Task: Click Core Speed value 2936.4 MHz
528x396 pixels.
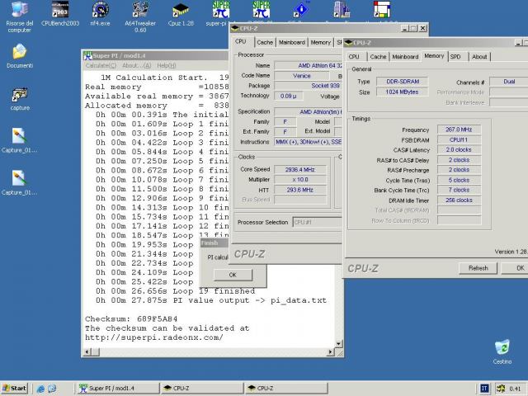Action: point(300,169)
